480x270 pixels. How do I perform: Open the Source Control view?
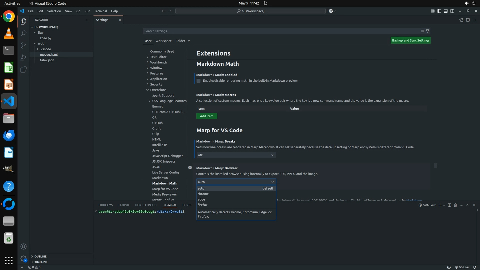tap(23, 45)
